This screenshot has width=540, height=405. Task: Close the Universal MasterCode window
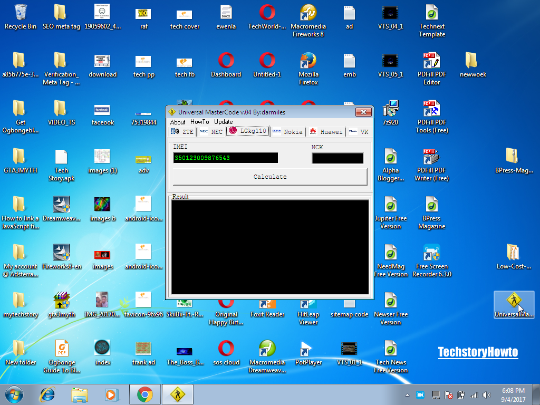pos(363,112)
